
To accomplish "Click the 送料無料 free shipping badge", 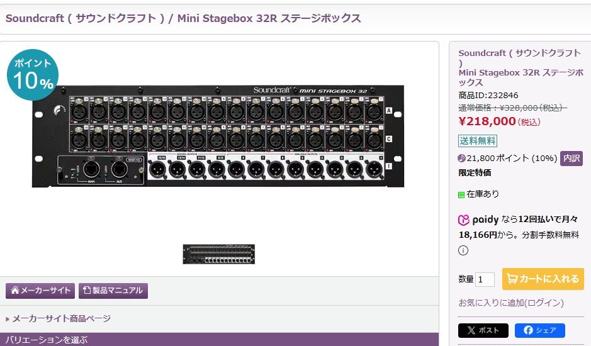I will (x=478, y=141).
